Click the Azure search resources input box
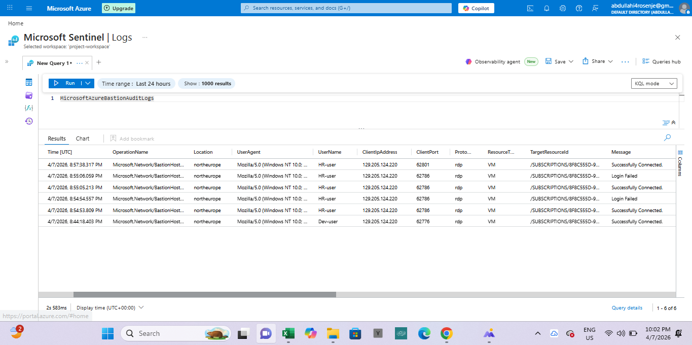The width and height of the screenshot is (692, 345). pyautogui.click(x=346, y=8)
